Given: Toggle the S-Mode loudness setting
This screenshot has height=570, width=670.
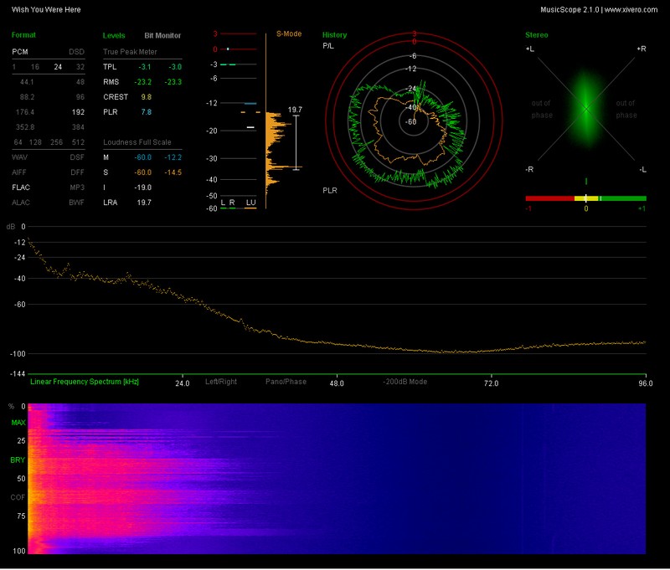Looking at the screenshot, I should click(x=289, y=35).
